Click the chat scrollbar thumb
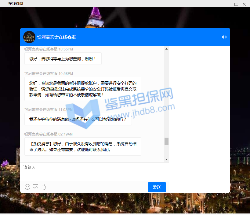Viewport: 250px width, 215px height. [166, 141]
